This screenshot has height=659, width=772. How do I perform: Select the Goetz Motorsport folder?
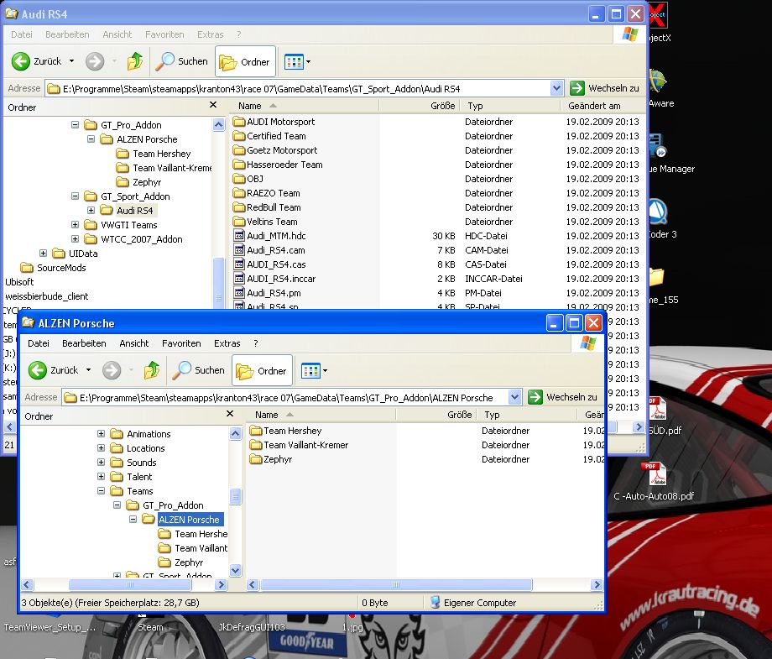[x=281, y=150]
